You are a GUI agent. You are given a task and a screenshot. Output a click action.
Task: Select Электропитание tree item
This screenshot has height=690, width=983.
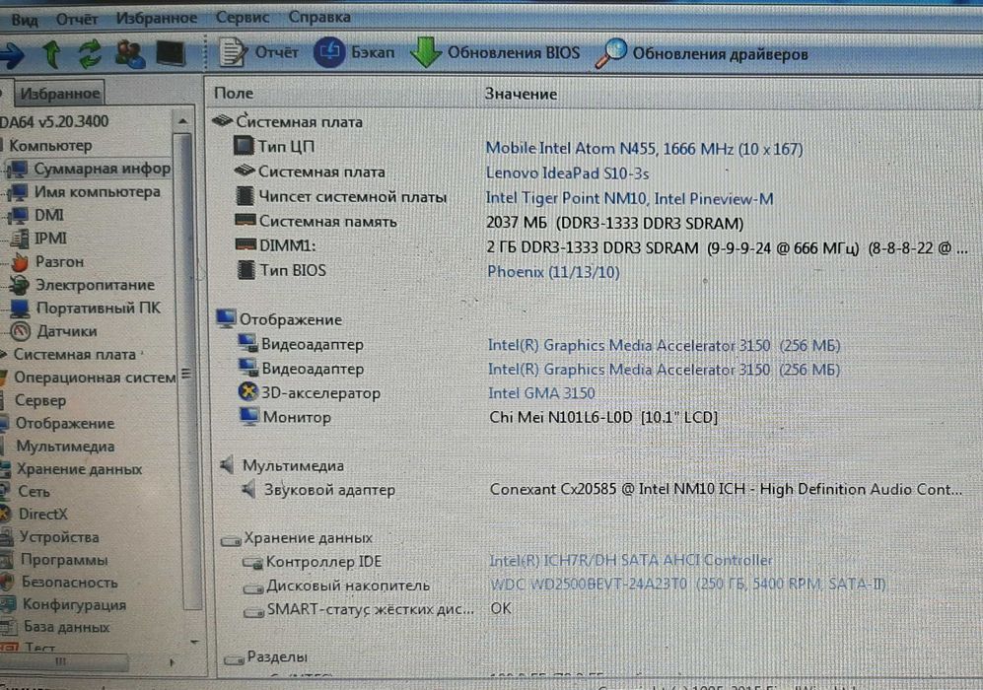point(95,285)
